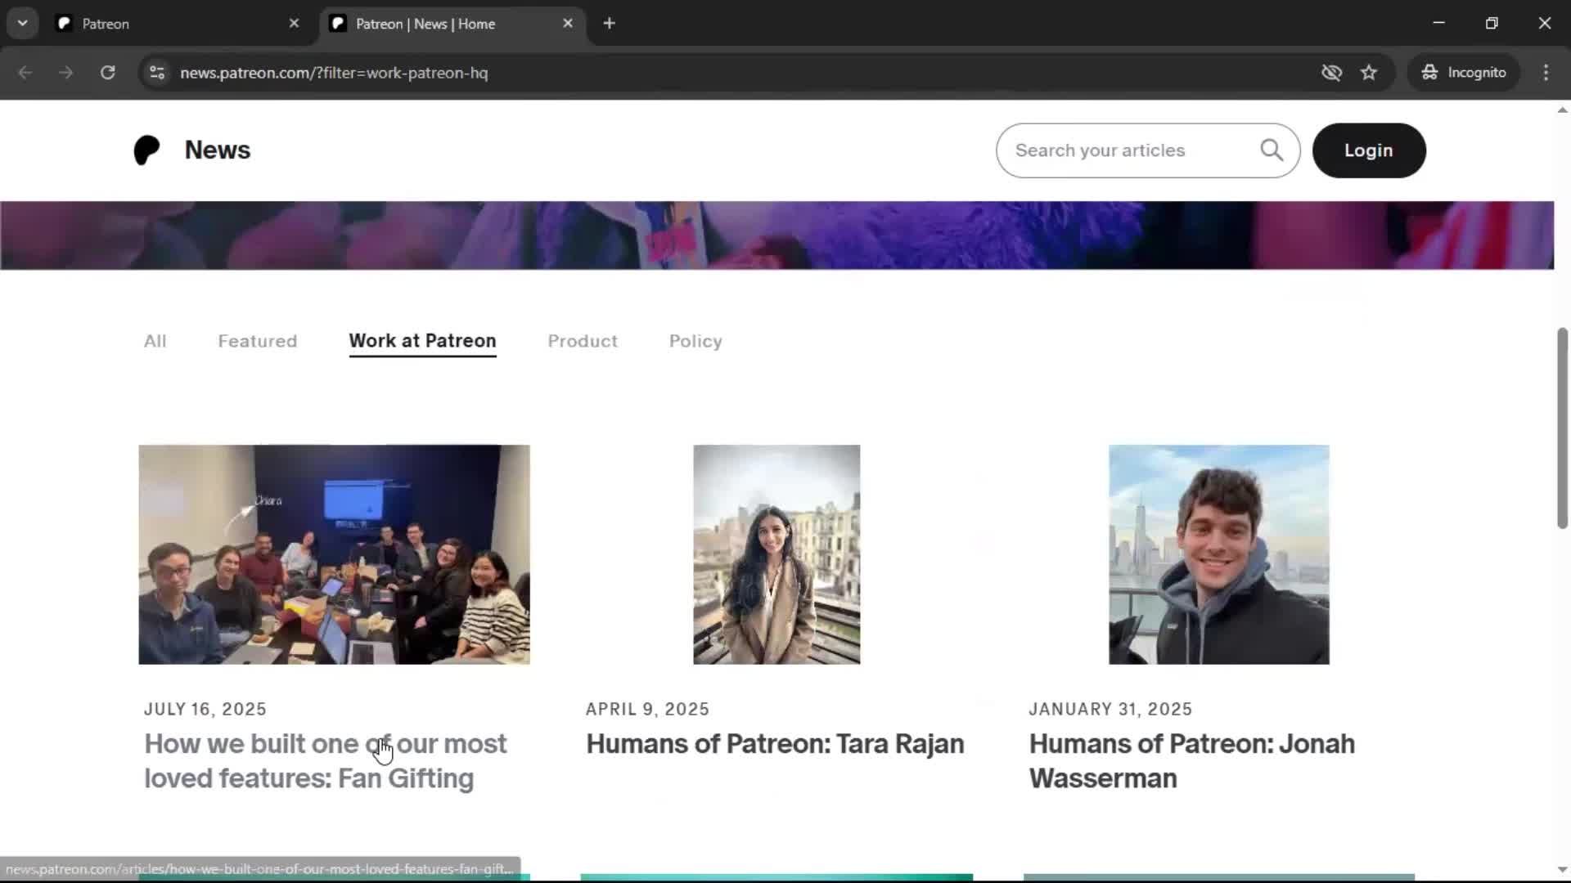Open the Chrome three-dot menu

click(1546, 73)
